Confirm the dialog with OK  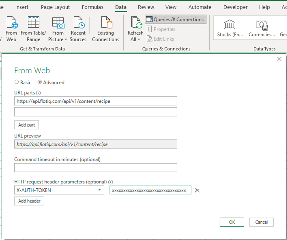pos(232,222)
